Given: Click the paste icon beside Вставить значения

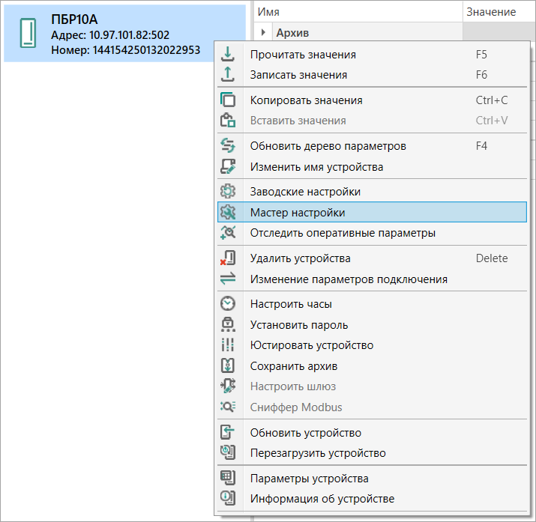Looking at the screenshot, I should point(228,120).
